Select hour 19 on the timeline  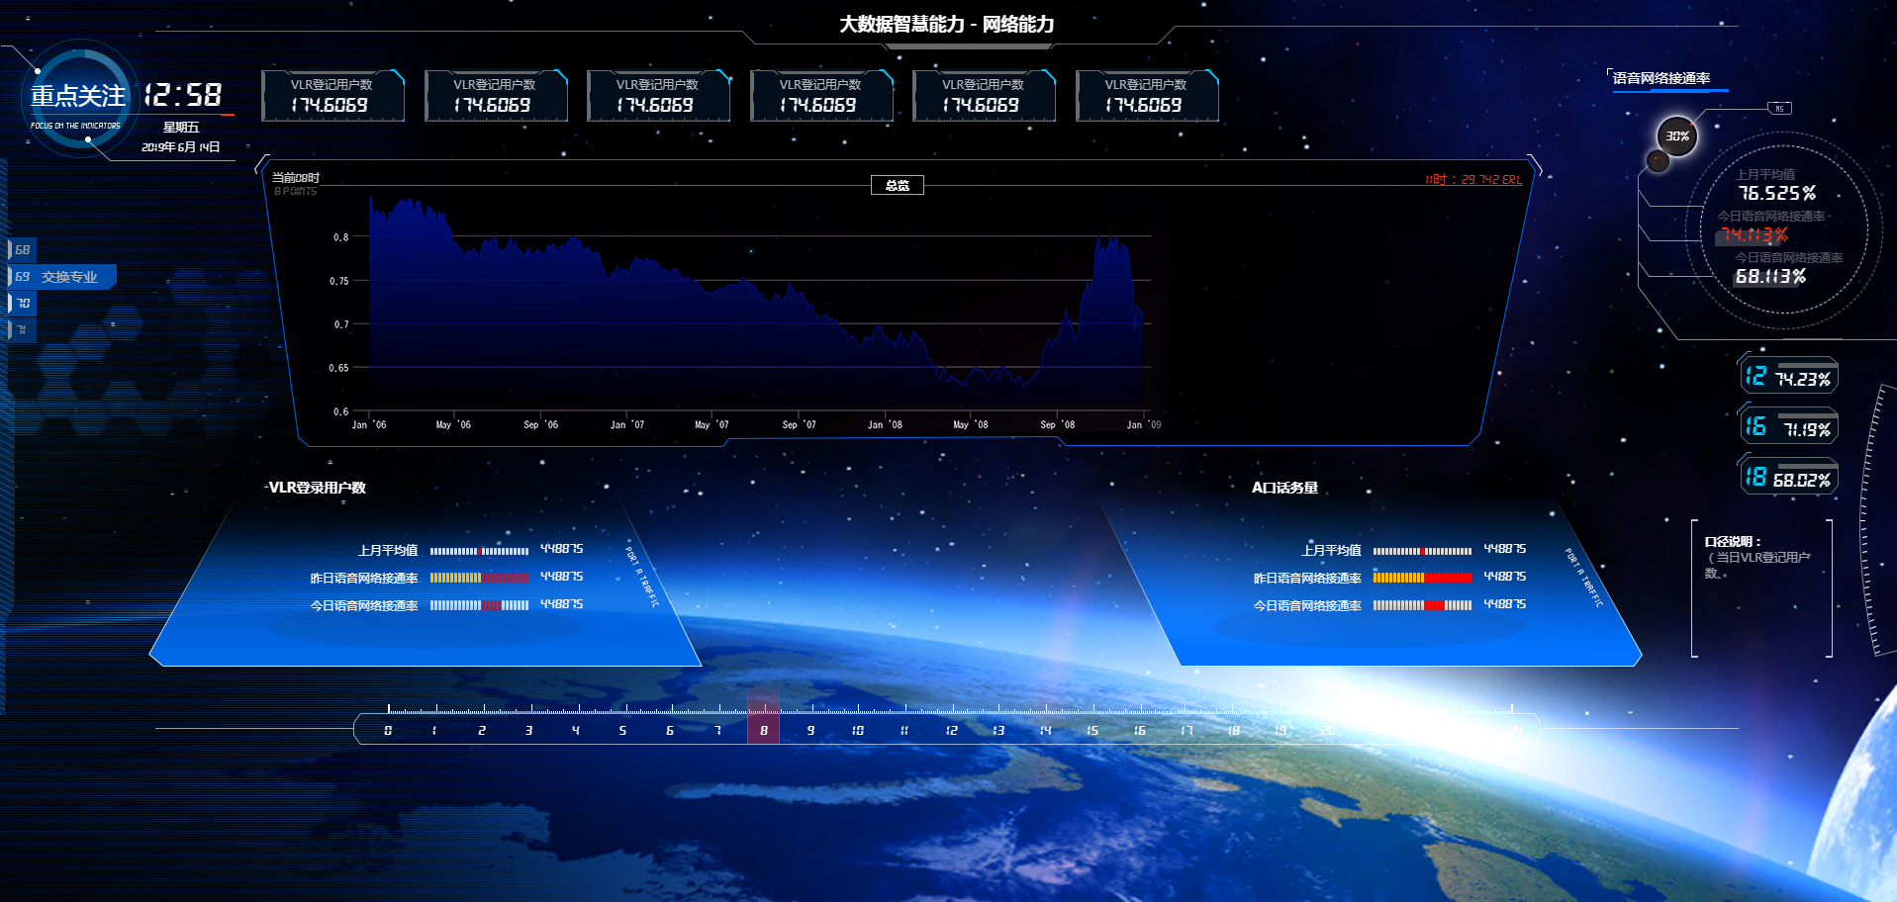click(1280, 731)
